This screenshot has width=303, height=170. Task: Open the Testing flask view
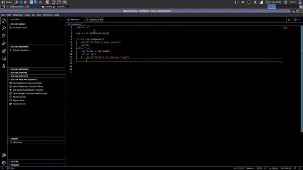pos(4,66)
